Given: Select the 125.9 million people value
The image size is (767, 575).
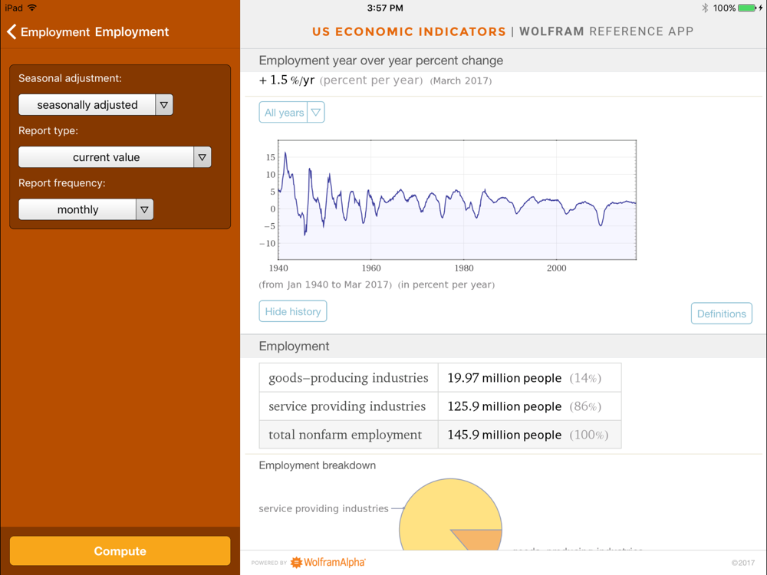Looking at the screenshot, I should 505,406.
